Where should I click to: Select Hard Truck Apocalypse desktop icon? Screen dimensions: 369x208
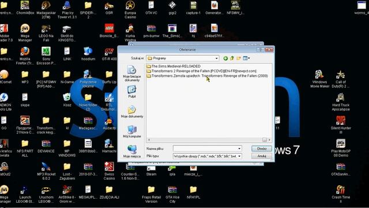coord(341,102)
